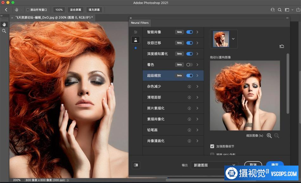The height and width of the screenshot is (183, 301).
Task: Reset filter with the undo arrow icon
Action: click(x=282, y=46)
